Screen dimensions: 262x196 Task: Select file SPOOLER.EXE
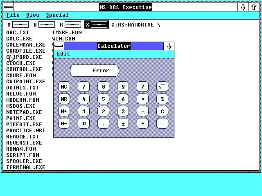tap(24, 161)
